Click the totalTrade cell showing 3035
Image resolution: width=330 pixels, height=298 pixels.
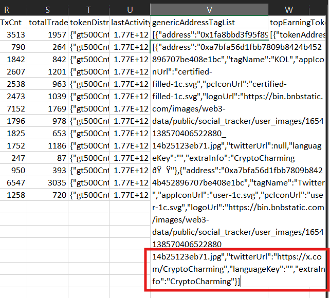tap(47, 182)
